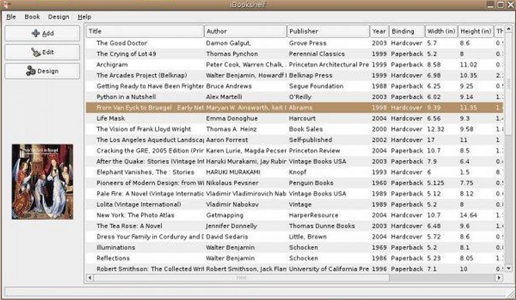Click publisher 'Self-published'

point(310,140)
